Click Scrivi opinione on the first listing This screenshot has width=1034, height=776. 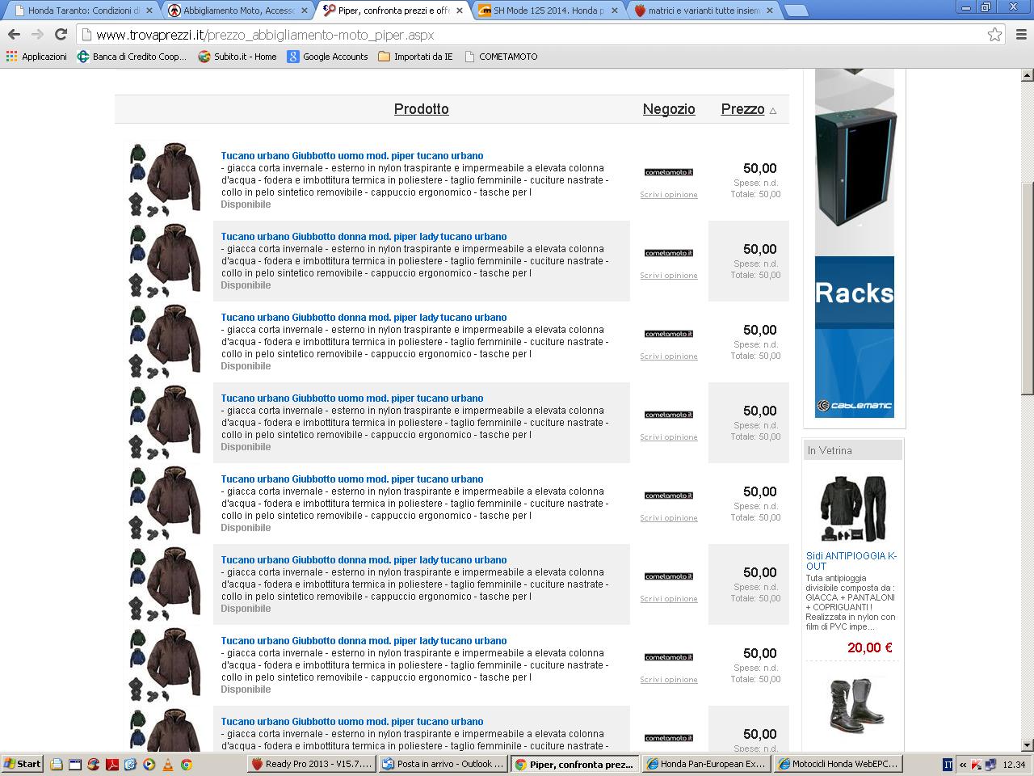(669, 195)
